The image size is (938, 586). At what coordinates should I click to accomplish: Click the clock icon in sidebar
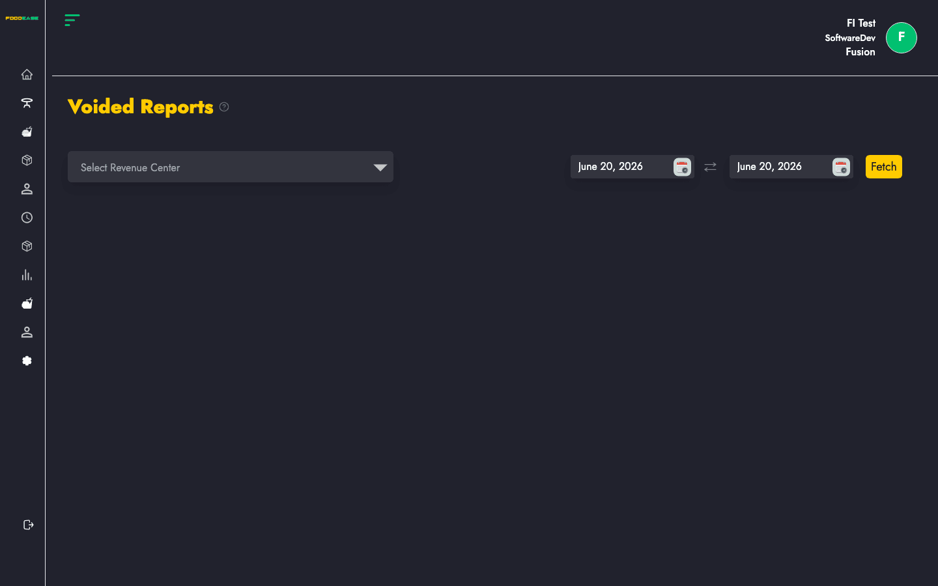27,217
